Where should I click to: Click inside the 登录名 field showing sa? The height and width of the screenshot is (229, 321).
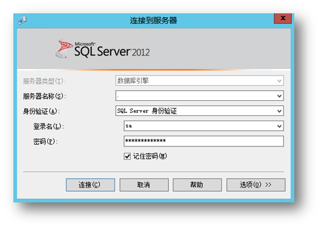point(200,126)
